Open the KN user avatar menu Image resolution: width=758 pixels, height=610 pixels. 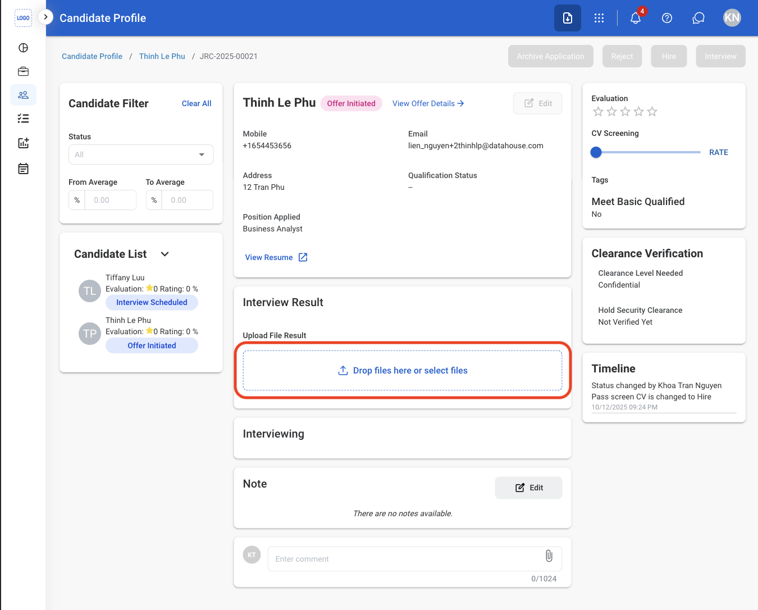pyautogui.click(x=732, y=18)
